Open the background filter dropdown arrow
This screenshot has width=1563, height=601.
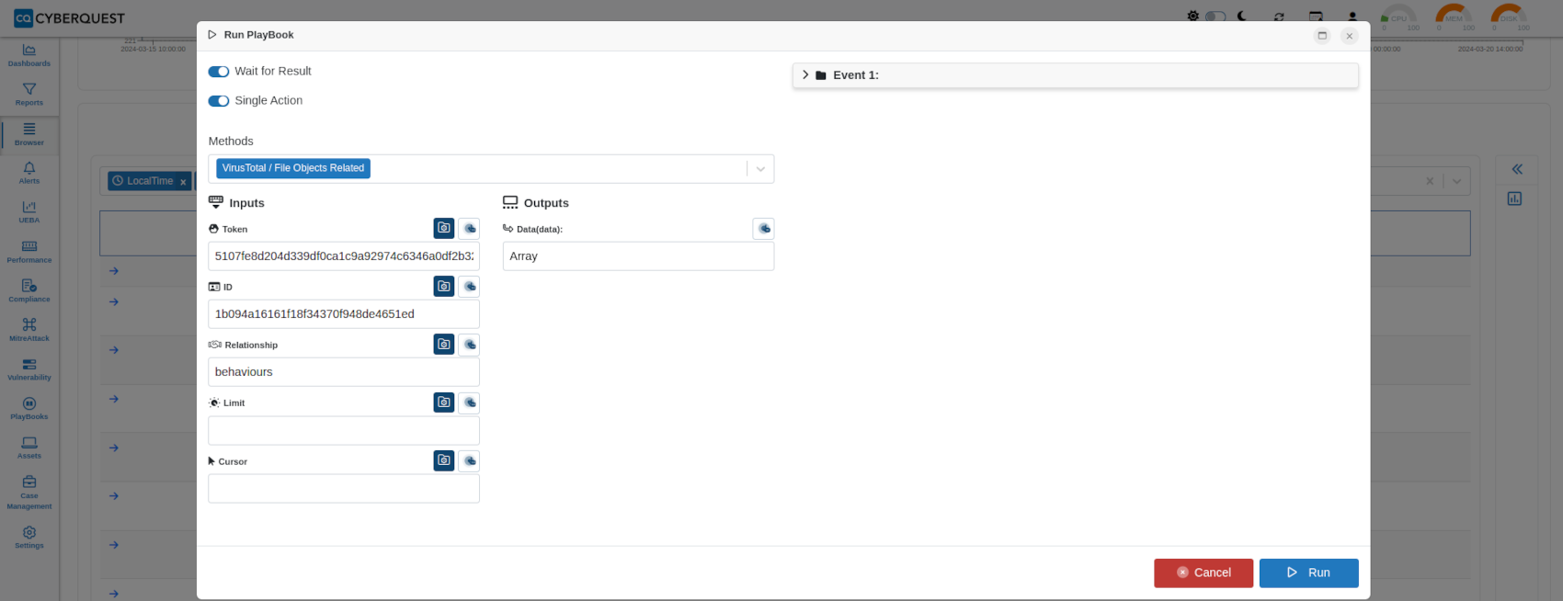point(1456,181)
